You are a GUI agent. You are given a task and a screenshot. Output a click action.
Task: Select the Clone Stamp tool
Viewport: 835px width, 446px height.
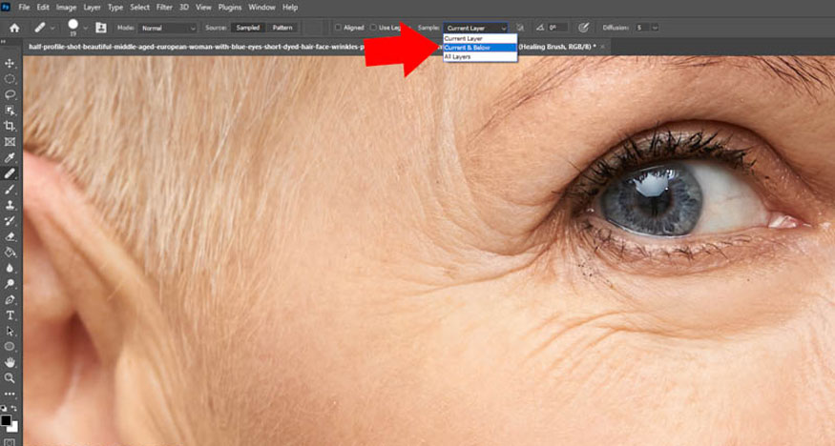[x=10, y=205]
